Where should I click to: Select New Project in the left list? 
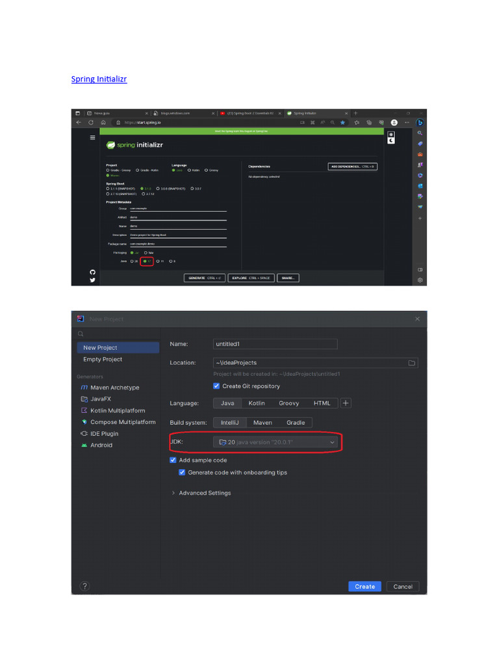click(x=118, y=347)
